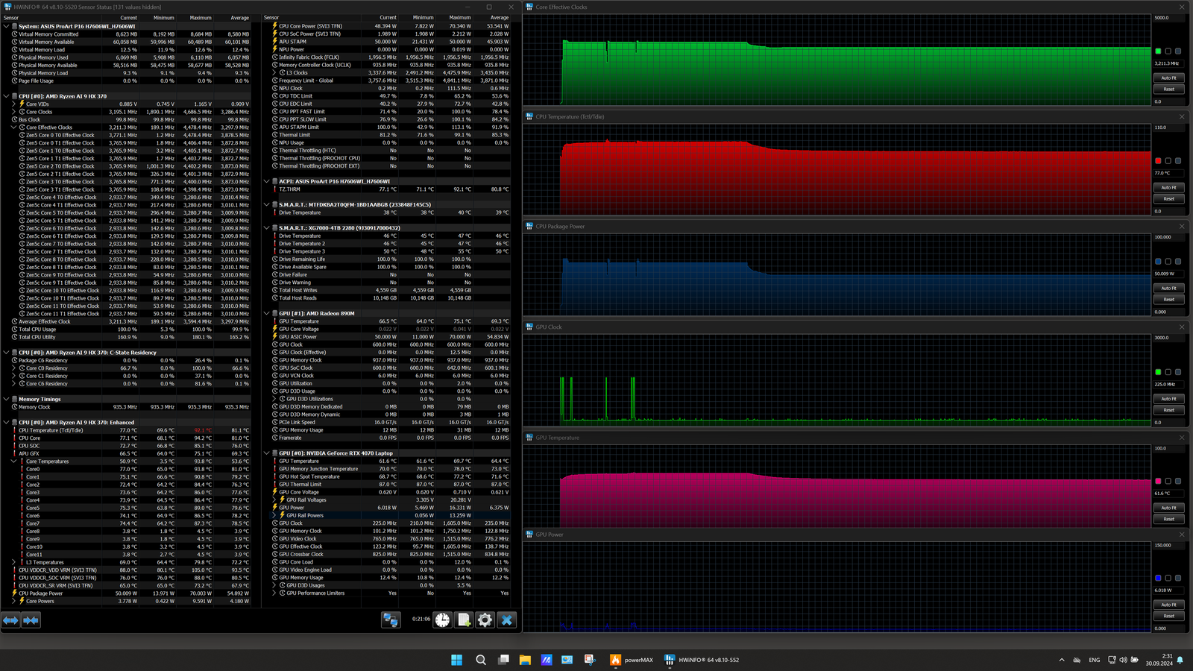The image size is (1193, 671).
Task: Close the CPU Package Power graph
Action: [x=1182, y=226]
